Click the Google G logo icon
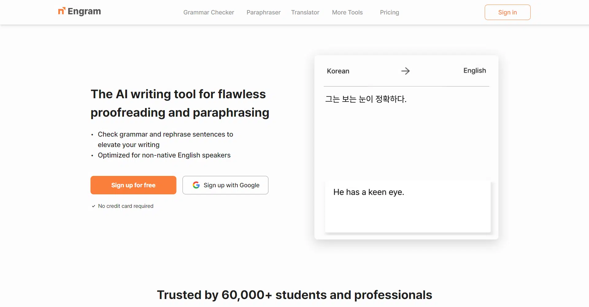Viewport: 589px width, 307px height. coord(196,185)
